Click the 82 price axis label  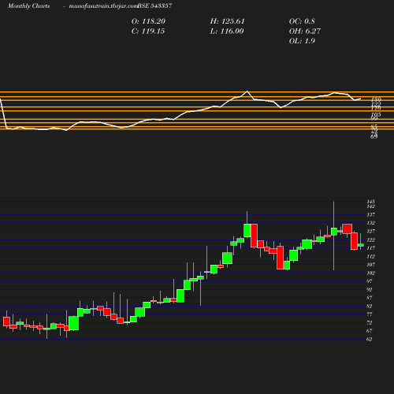click(x=370, y=306)
